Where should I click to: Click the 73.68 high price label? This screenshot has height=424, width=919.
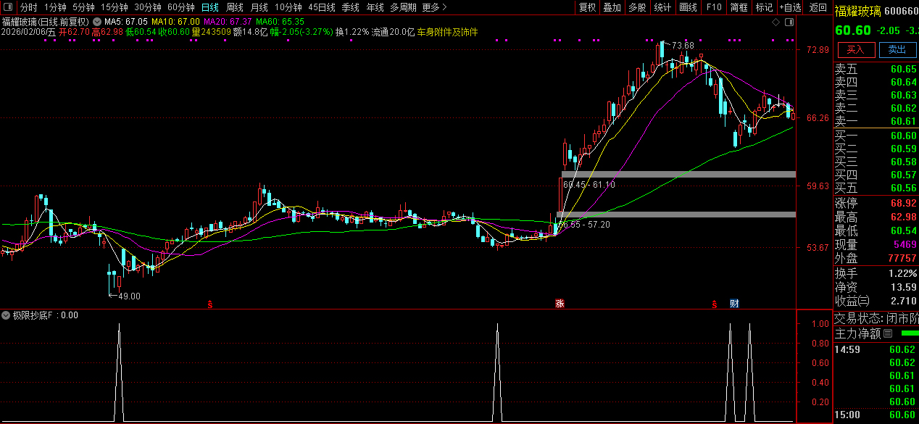[683, 46]
